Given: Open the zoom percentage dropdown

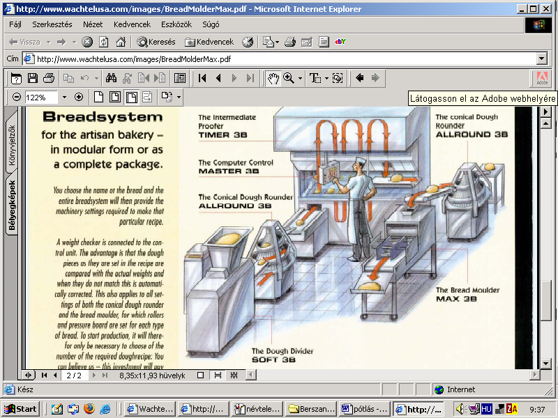Looking at the screenshot, I should point(64,97).
